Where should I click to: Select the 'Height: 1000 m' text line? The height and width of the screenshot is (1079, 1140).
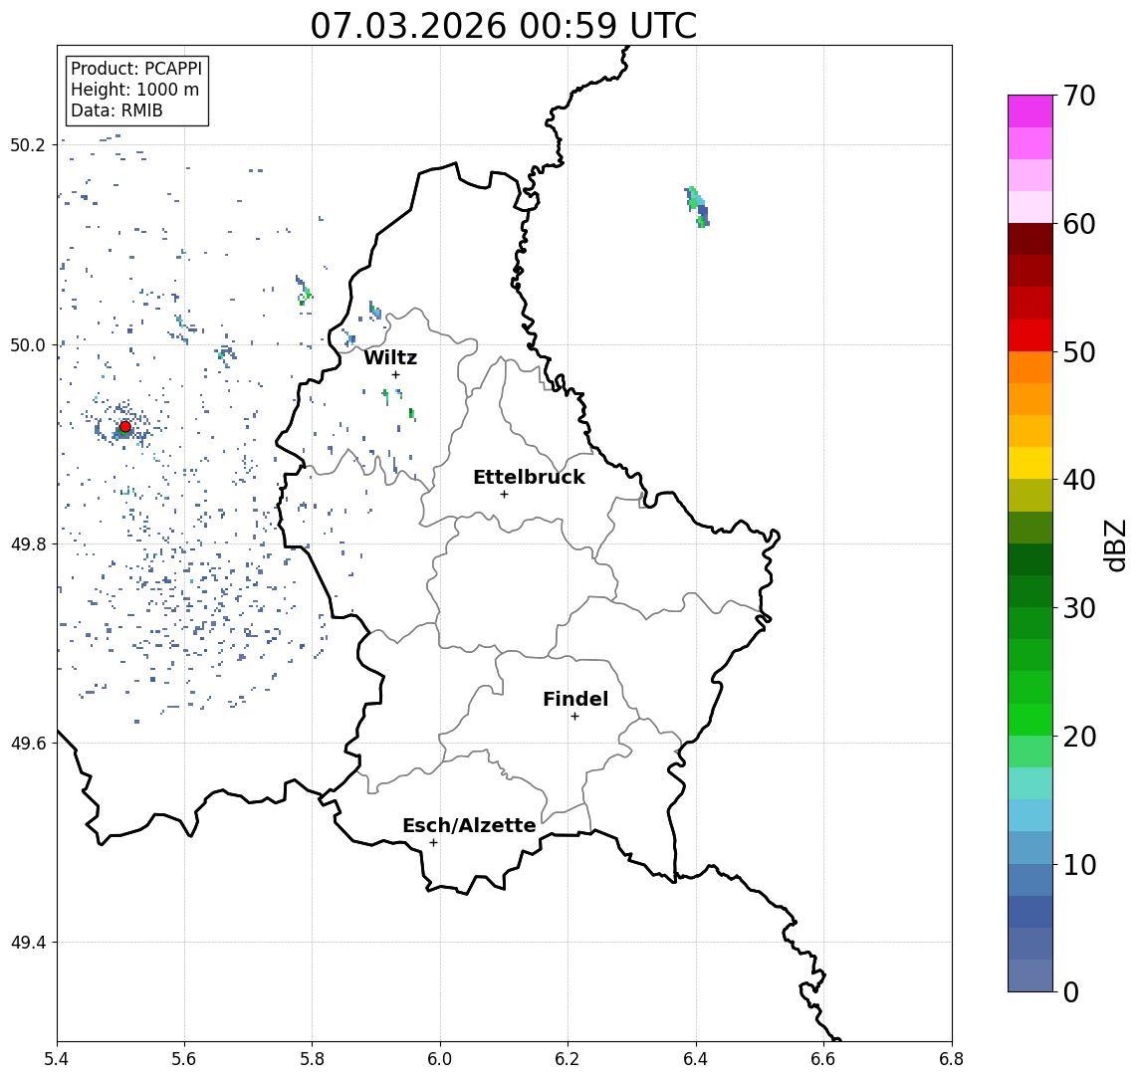134,90
